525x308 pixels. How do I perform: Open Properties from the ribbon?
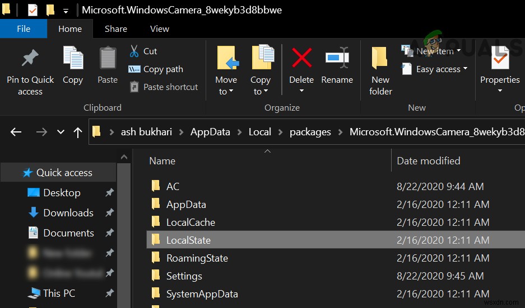click(x=500, y=60)
